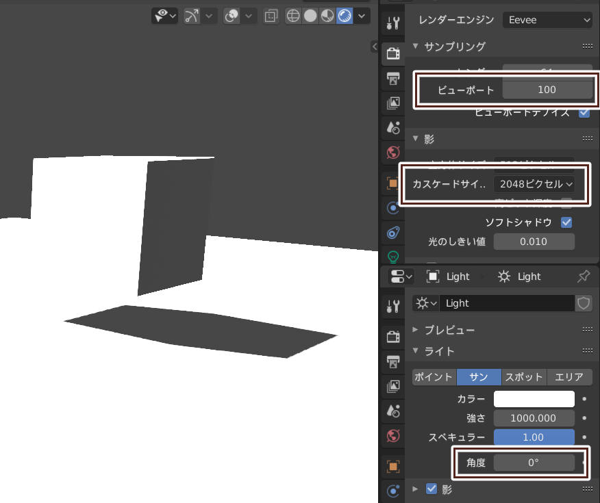Screen dimensions: 600x503
Task: Open カスケードサイズ dropdown showing 2048ピクセル
Action: click(536, 184)
